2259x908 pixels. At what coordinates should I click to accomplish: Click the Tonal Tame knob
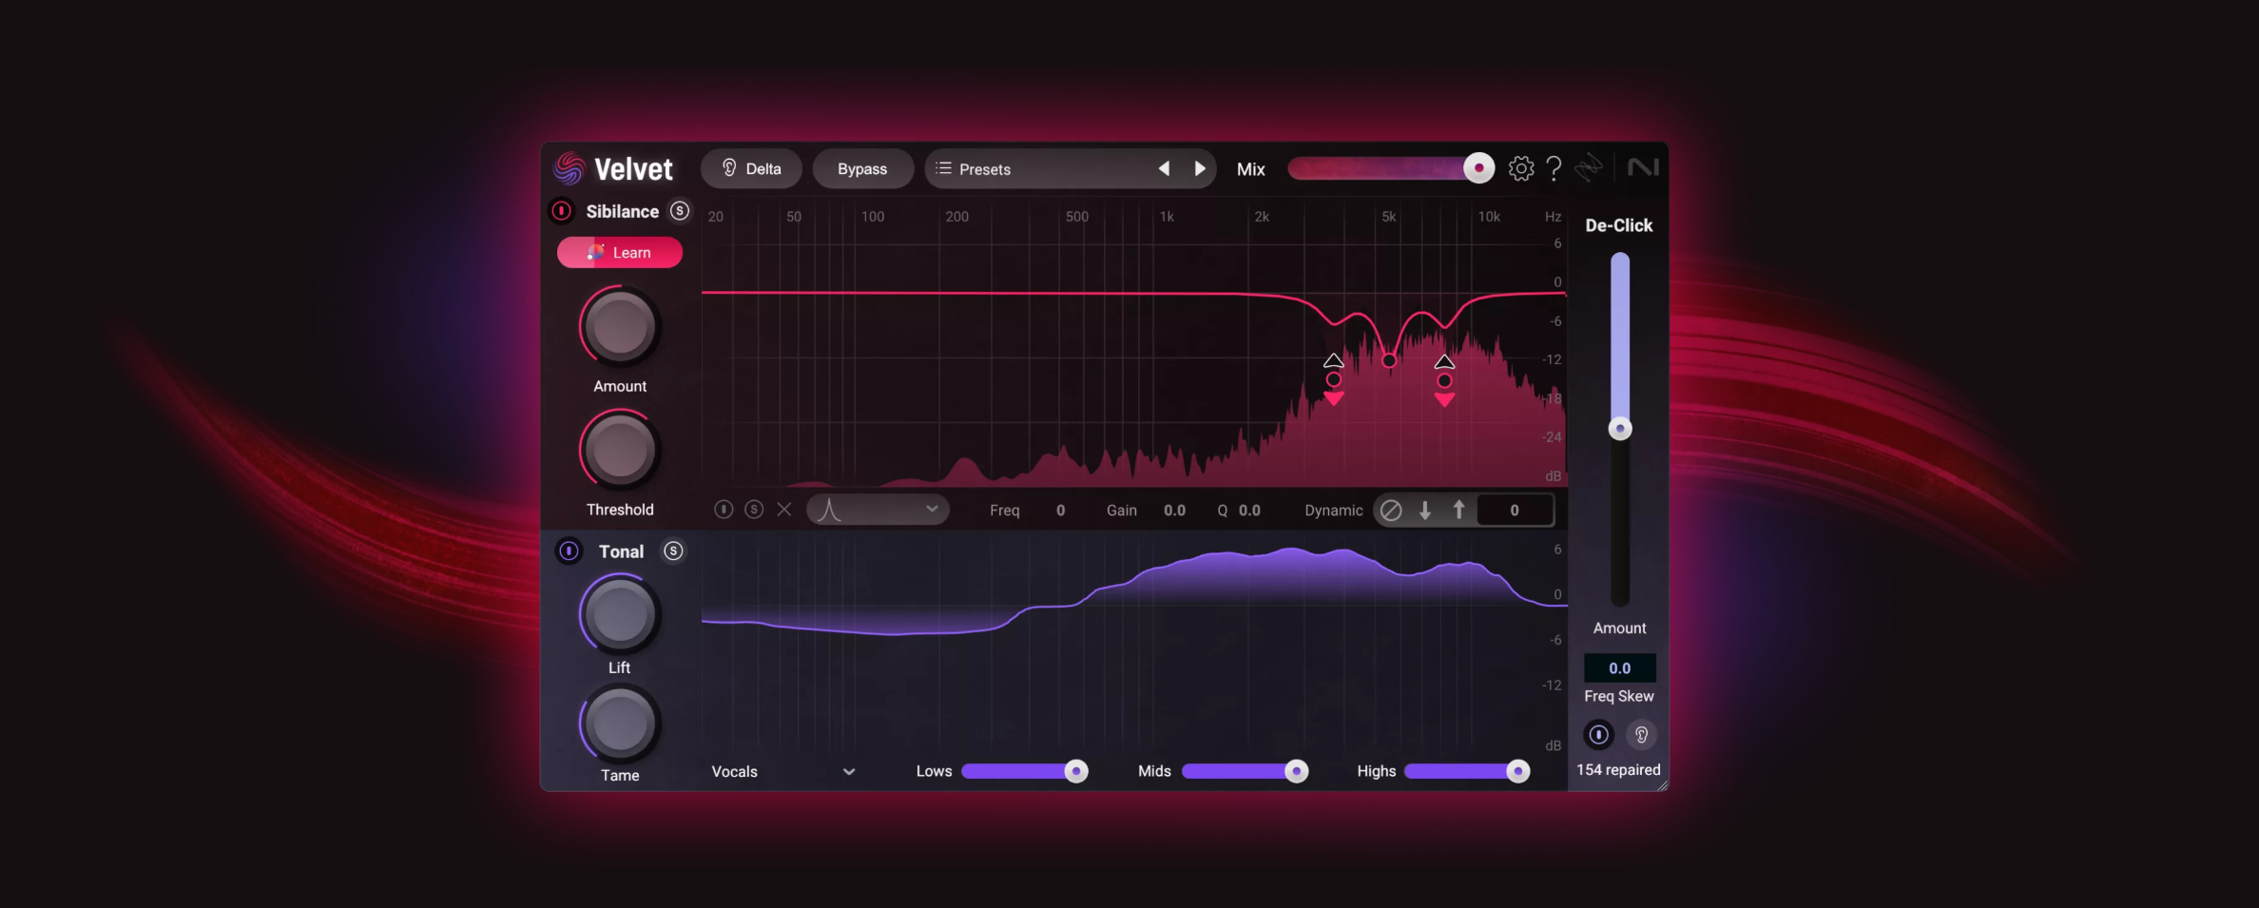click(x=619, y=724)
